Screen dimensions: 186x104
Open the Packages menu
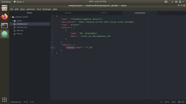point(47,9)
